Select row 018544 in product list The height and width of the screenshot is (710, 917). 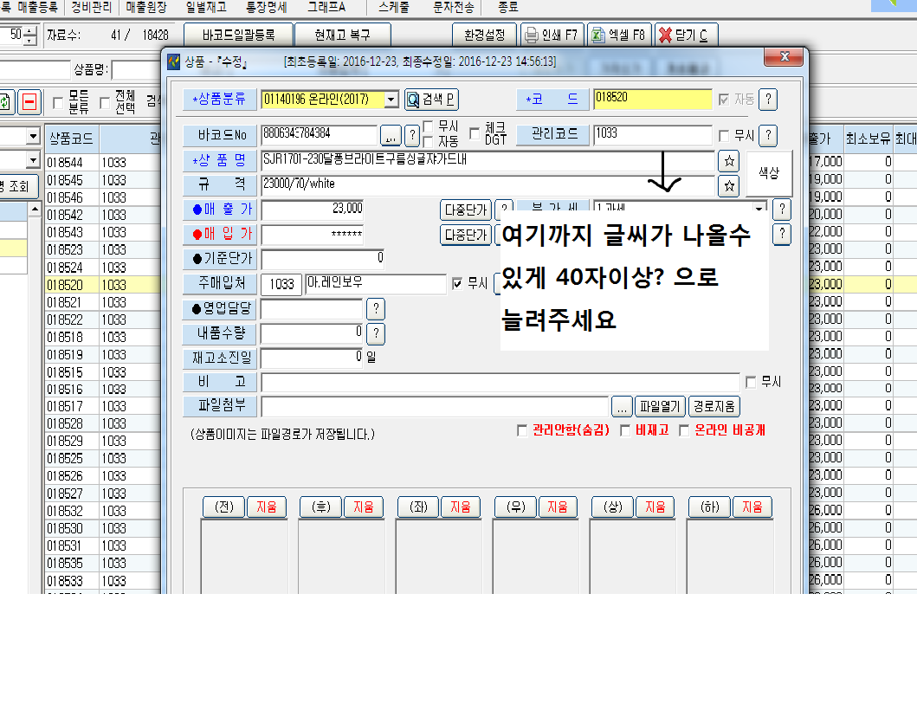pyautogui.click(x=102, y=162)
